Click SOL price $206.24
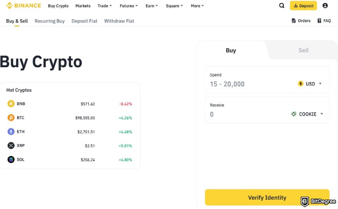 [x=88, y=160]
